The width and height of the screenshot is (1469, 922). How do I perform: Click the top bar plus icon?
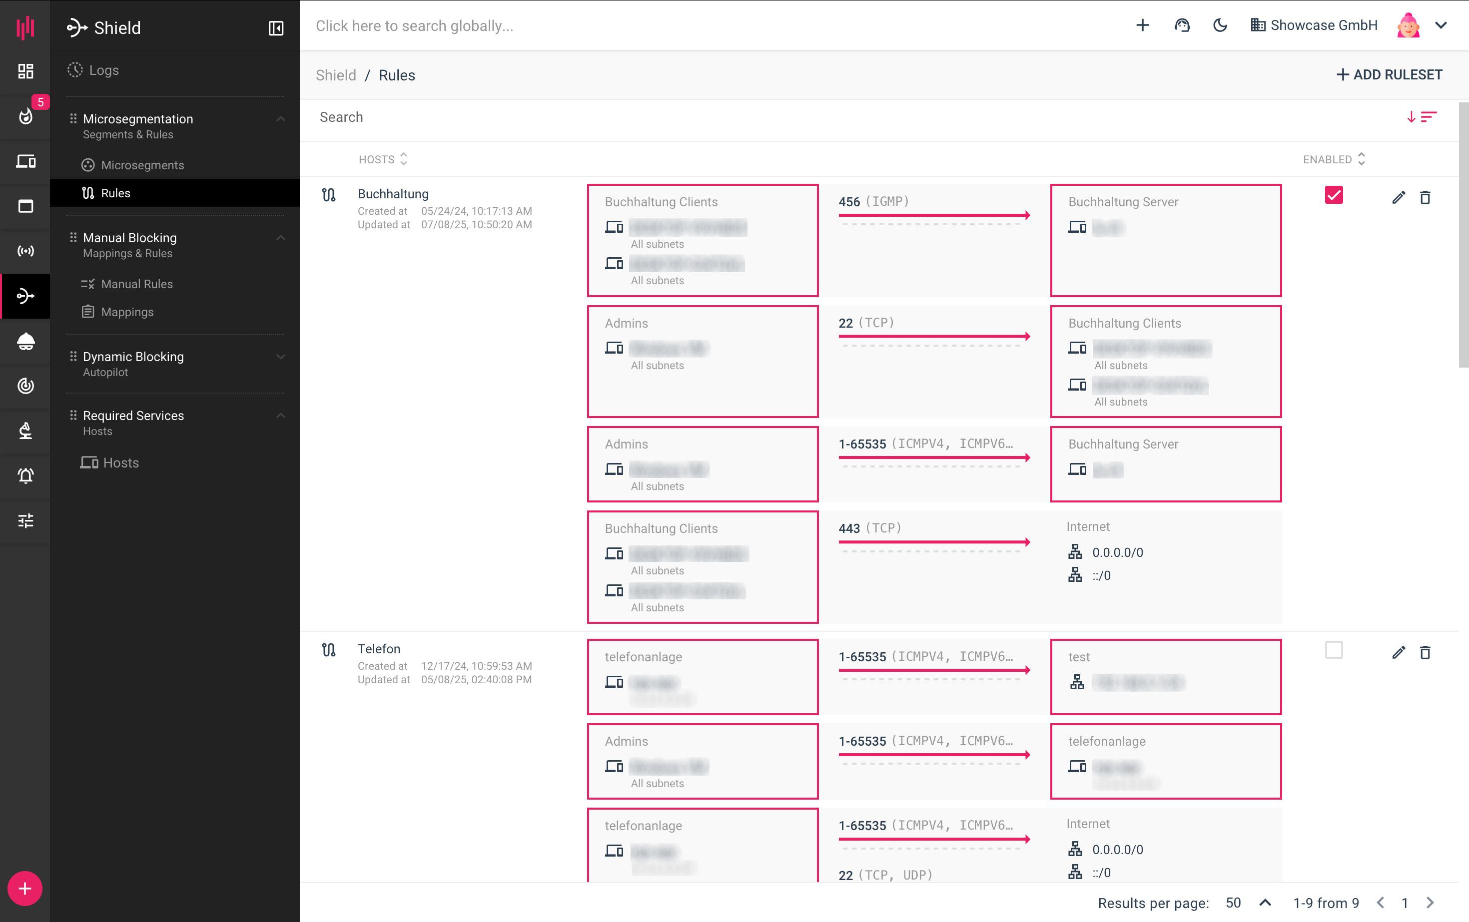pyautogui.click(x=1143, y=25)
